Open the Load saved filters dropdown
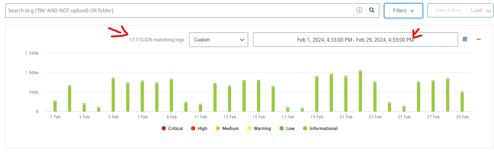Viewport: 494px width, 152px height. click(x=480, y=10)
